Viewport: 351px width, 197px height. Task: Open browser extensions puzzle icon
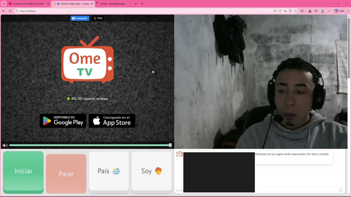[302, 11]
